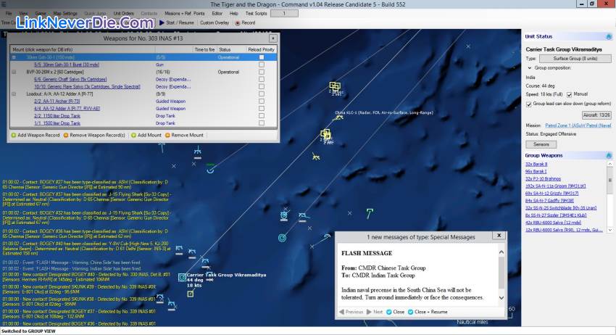Close the Special Messages window with X

[x=499, y=236]
